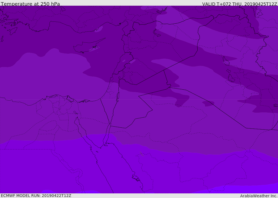Click the 'ECMWF MODEL RUN: 20190422T12Z' text
This screenshot has width=278, height=198.
click(x=36, y=196)
